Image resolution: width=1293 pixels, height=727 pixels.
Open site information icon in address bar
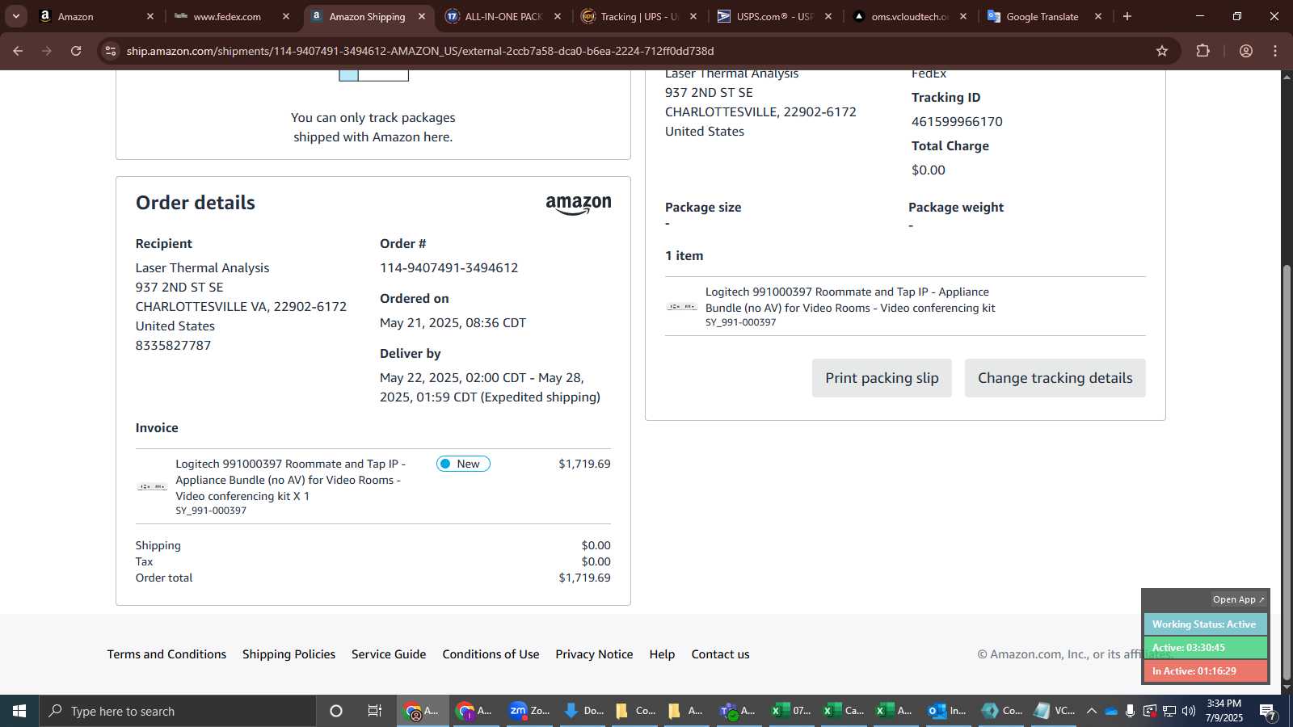pos(112,51)
